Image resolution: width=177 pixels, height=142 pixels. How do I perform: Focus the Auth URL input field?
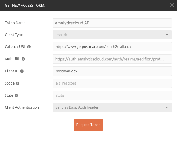point(112,59)
